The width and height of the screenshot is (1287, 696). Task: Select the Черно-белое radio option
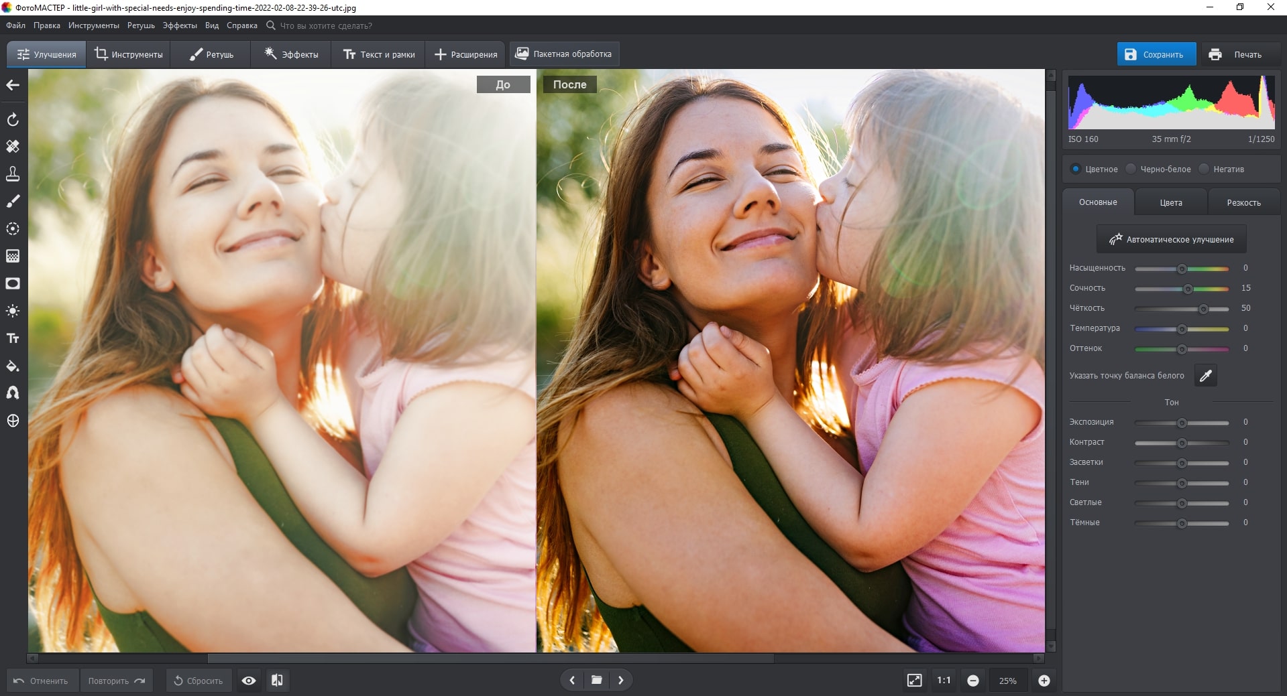[1131, 169]
